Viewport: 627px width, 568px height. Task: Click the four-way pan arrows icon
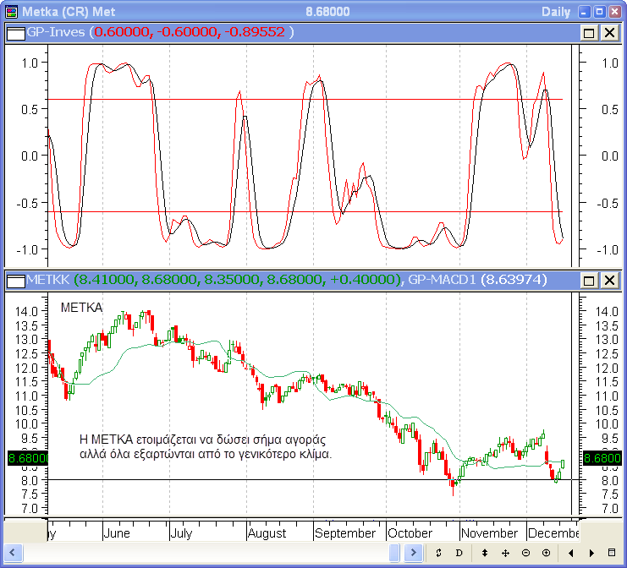(x=505, y=553)
